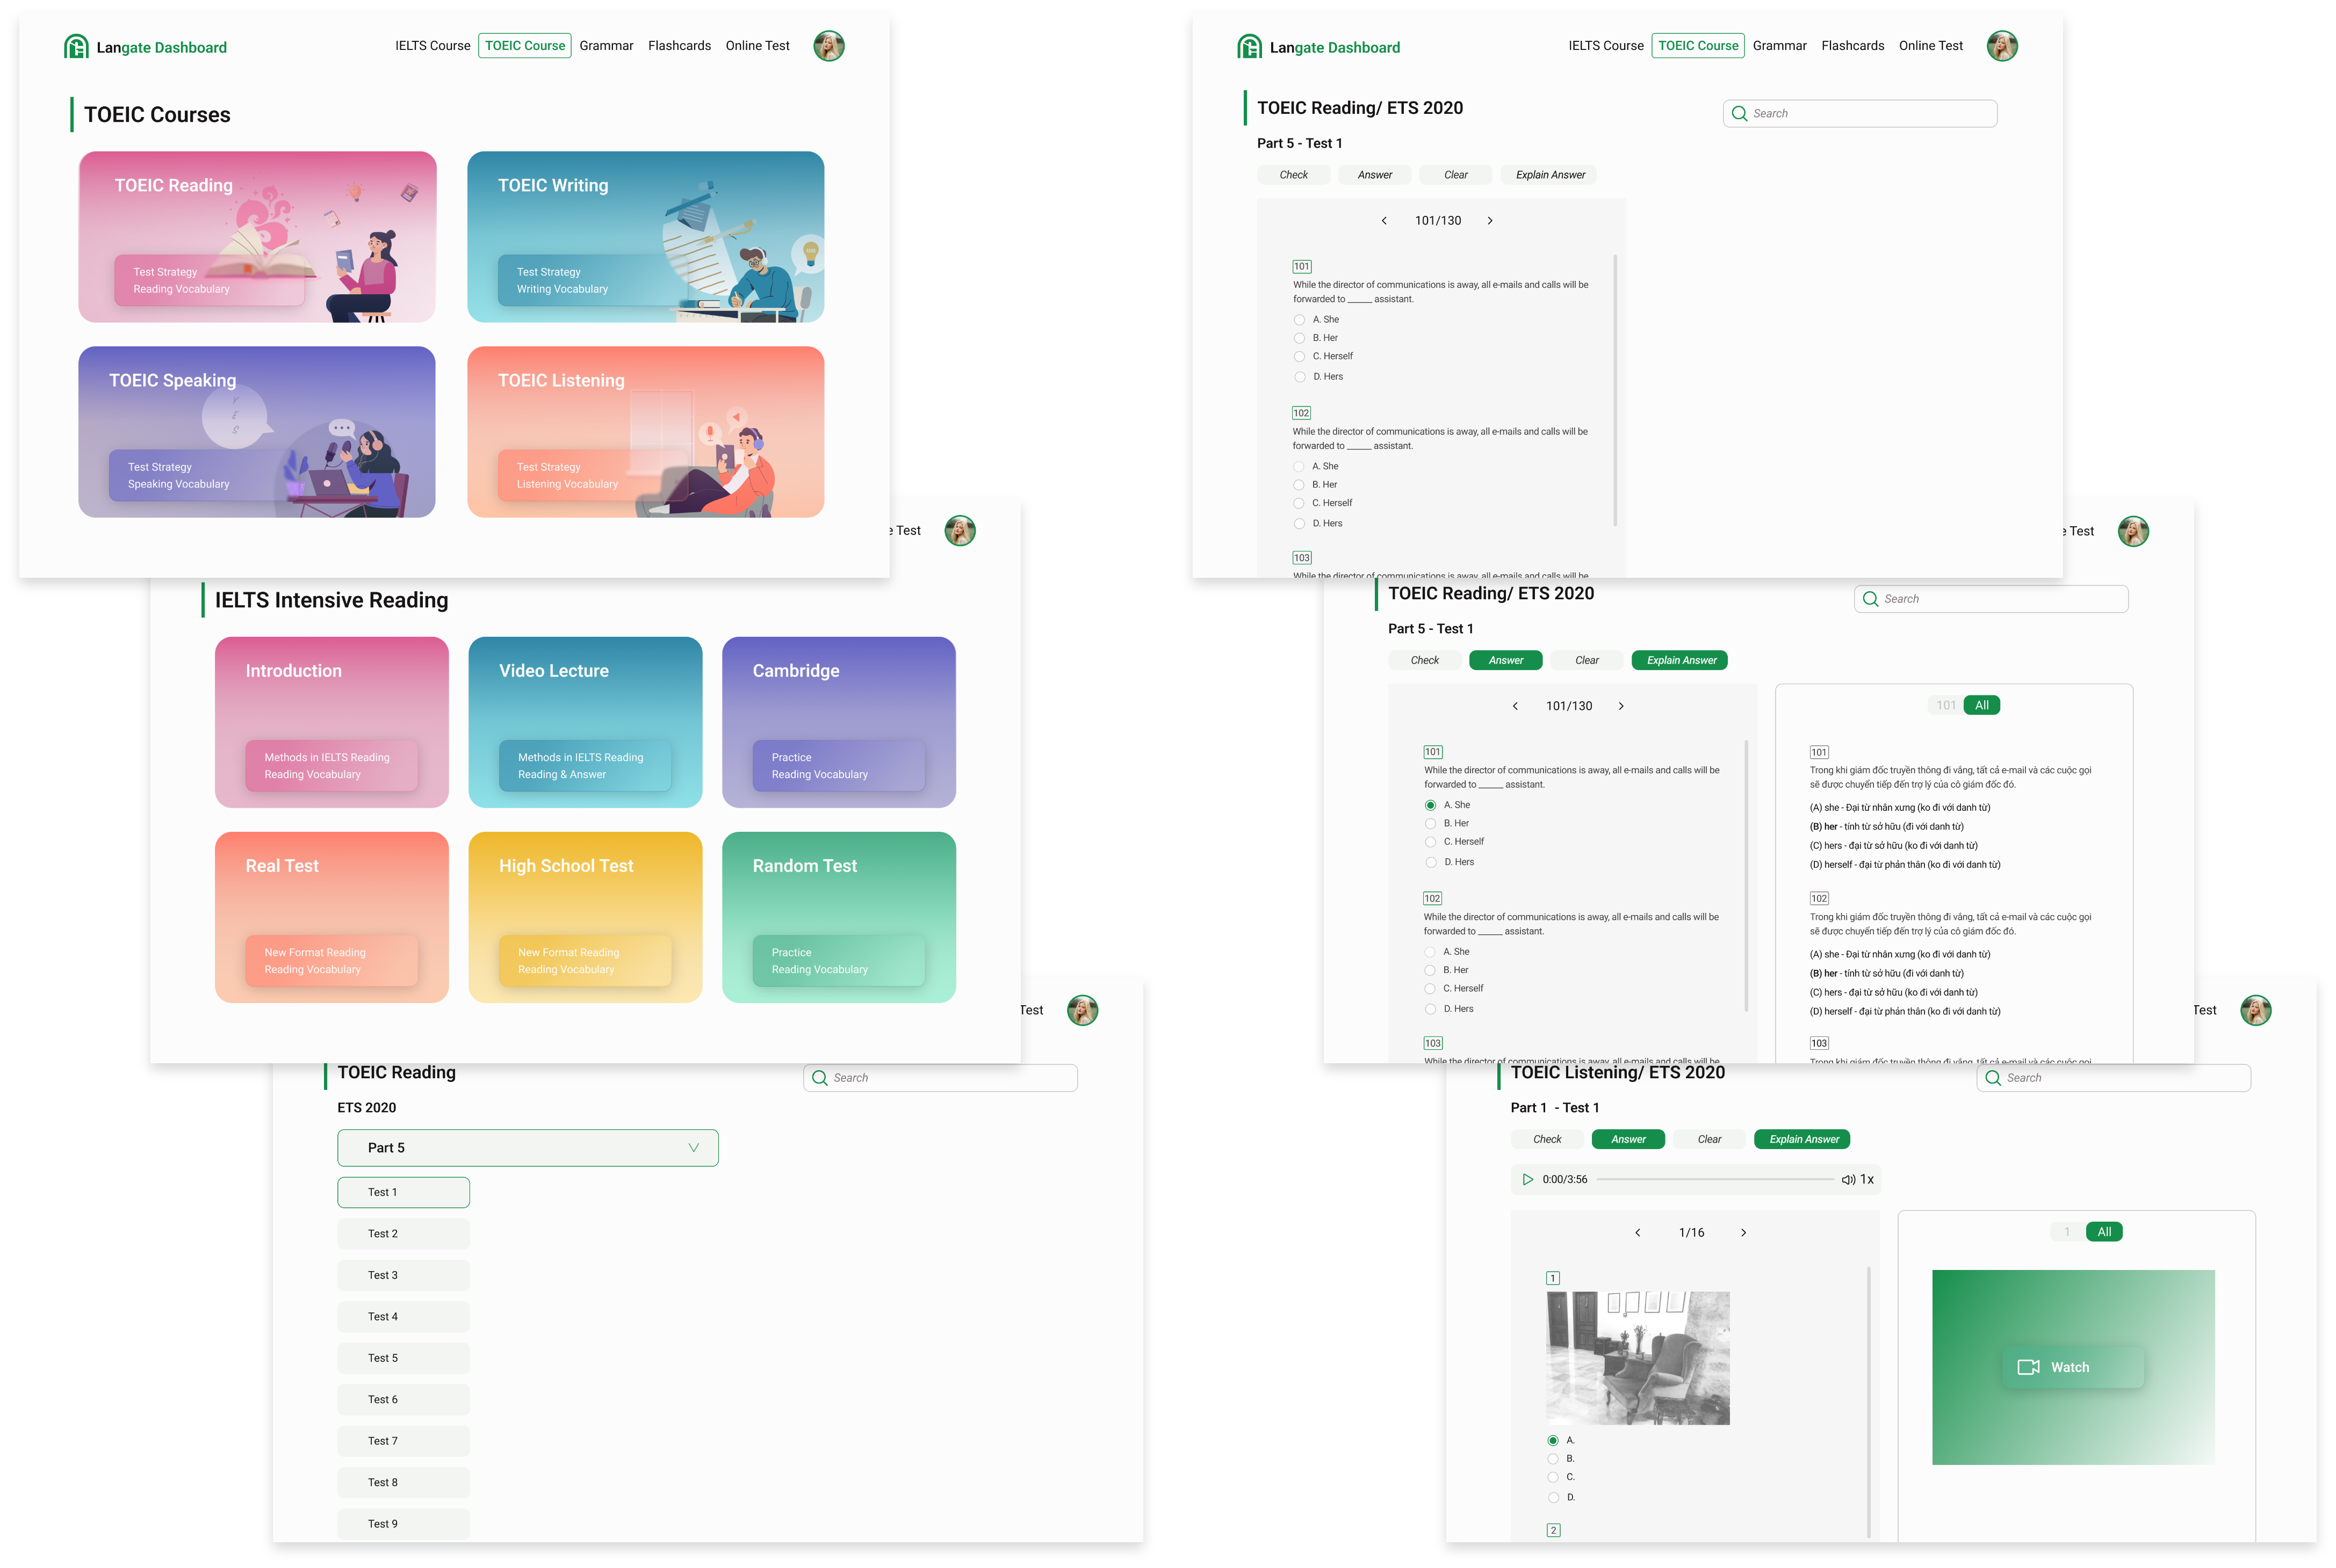Open the TOEIC Writing course card
Image resolution: width=2336 pixels, height=1568 pixels.
645,237
